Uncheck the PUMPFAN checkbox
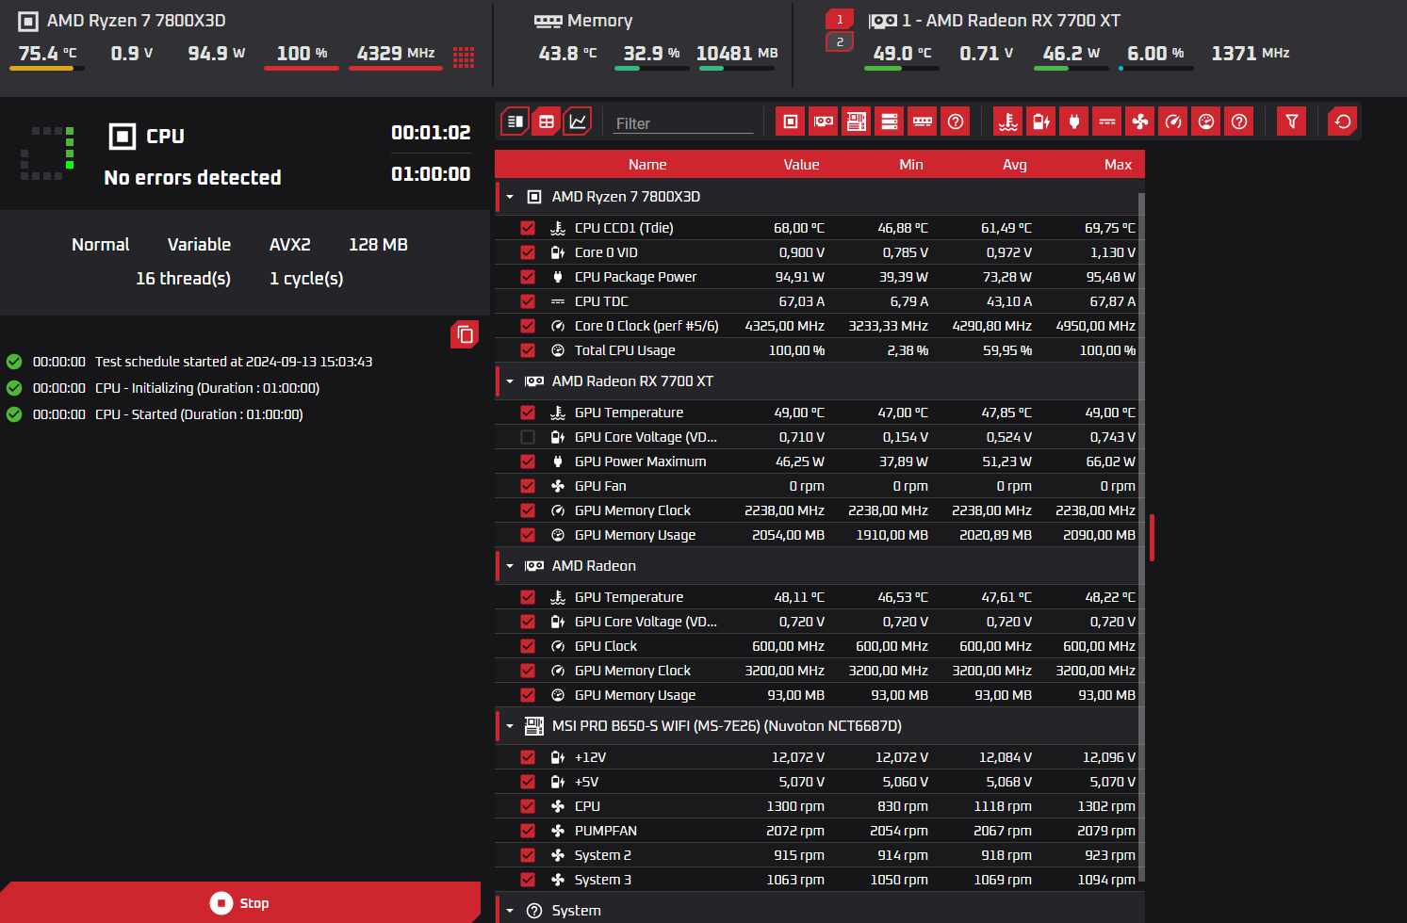The height and width of the screenshot is (923, 1407). 528,831
